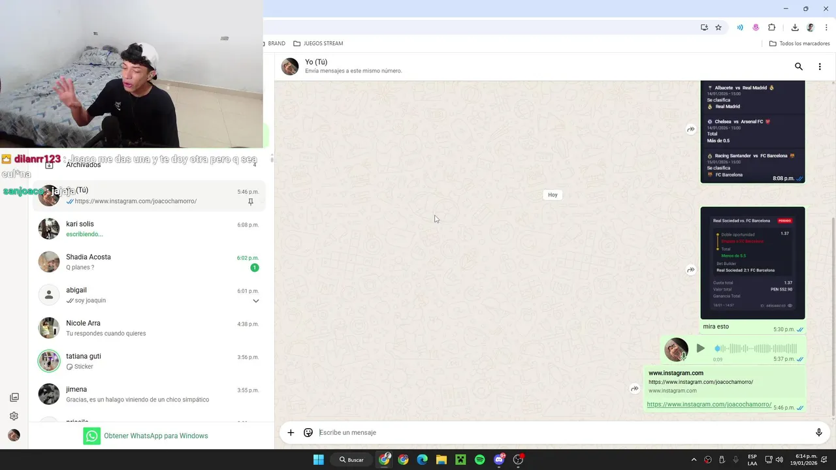
Task: Open the www.instagram.com link preview card
Action: (x=725, y=382)
